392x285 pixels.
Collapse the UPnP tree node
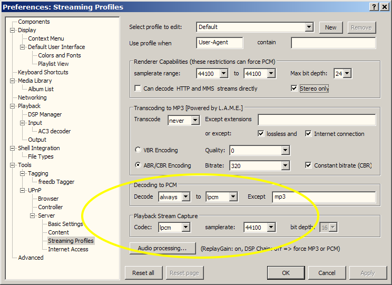coord(22,190)
